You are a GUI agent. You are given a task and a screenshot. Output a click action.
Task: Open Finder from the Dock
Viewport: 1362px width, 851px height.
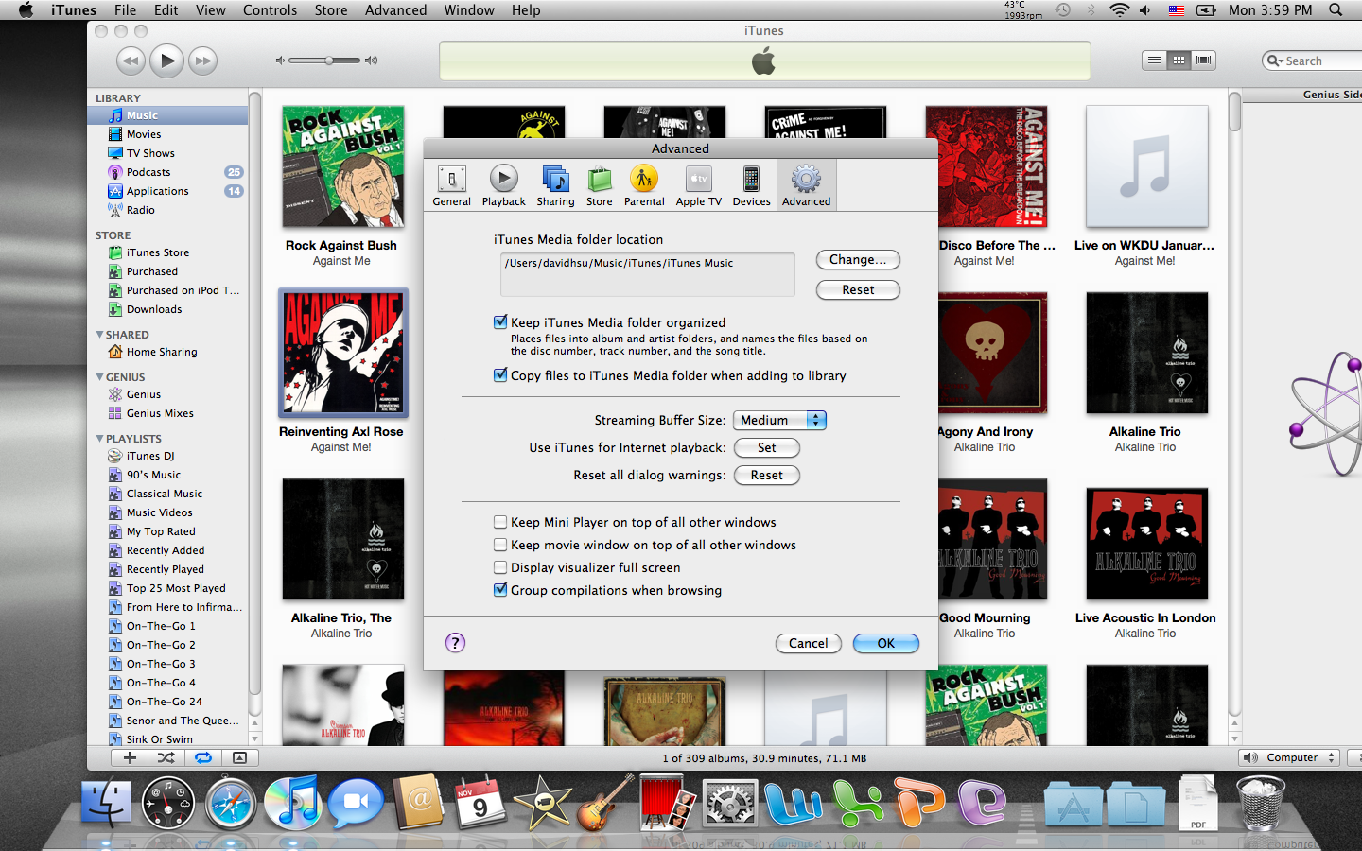coord(106,804)
